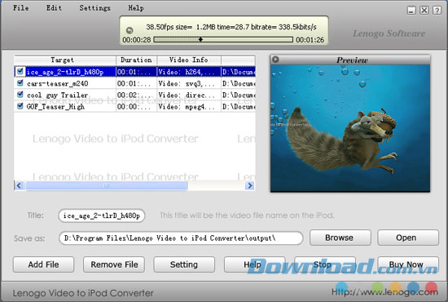Click the Setting button
The image size is (448, 302).
click(184, 264)
